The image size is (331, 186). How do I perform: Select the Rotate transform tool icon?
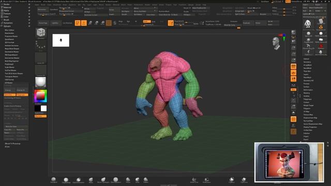click(102, 23)
